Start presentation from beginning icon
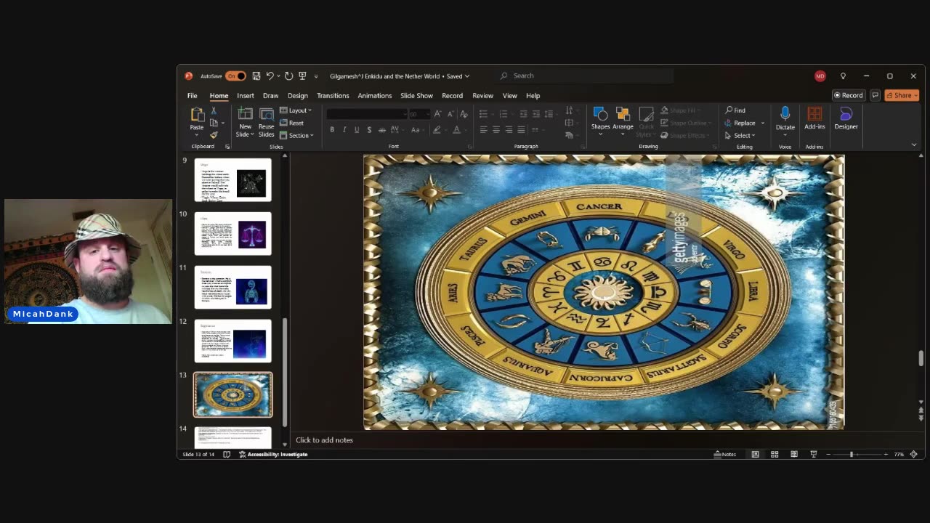 pyautogui.click(x=302, y=76)
